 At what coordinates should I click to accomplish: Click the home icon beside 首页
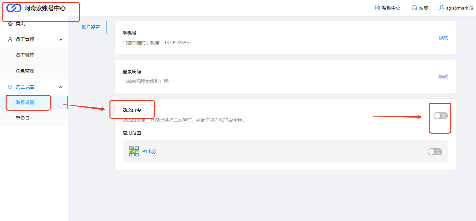pyautogui.click(x=10, y=24)
